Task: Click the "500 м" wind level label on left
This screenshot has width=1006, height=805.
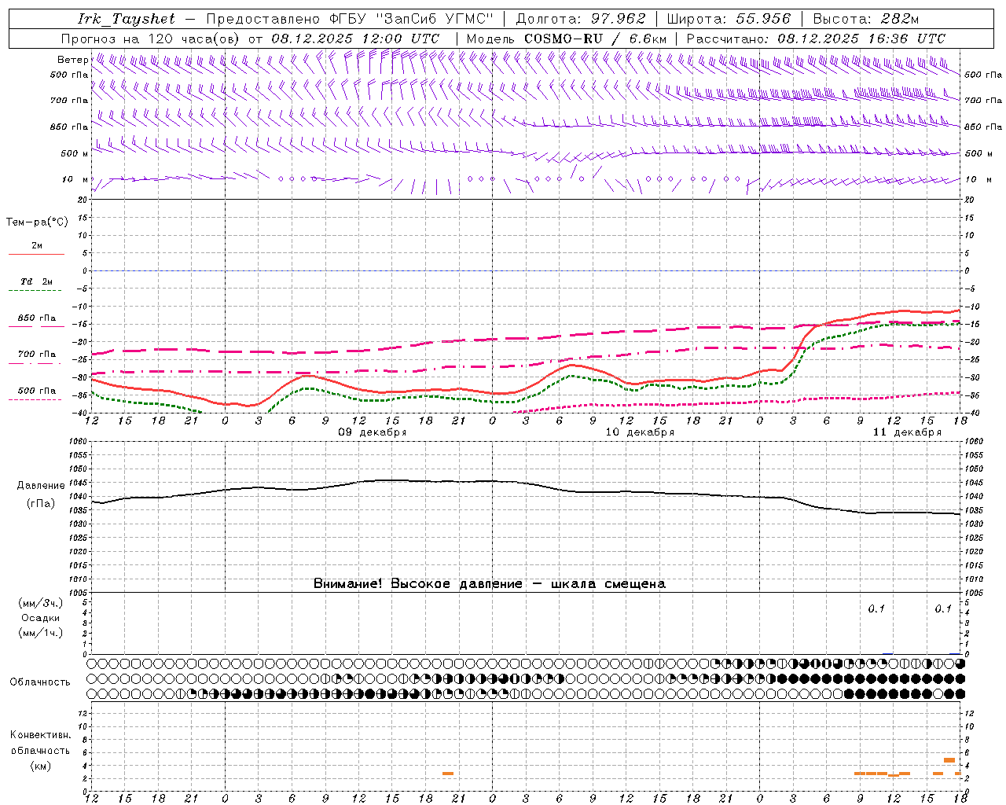Action: [75, 153]
